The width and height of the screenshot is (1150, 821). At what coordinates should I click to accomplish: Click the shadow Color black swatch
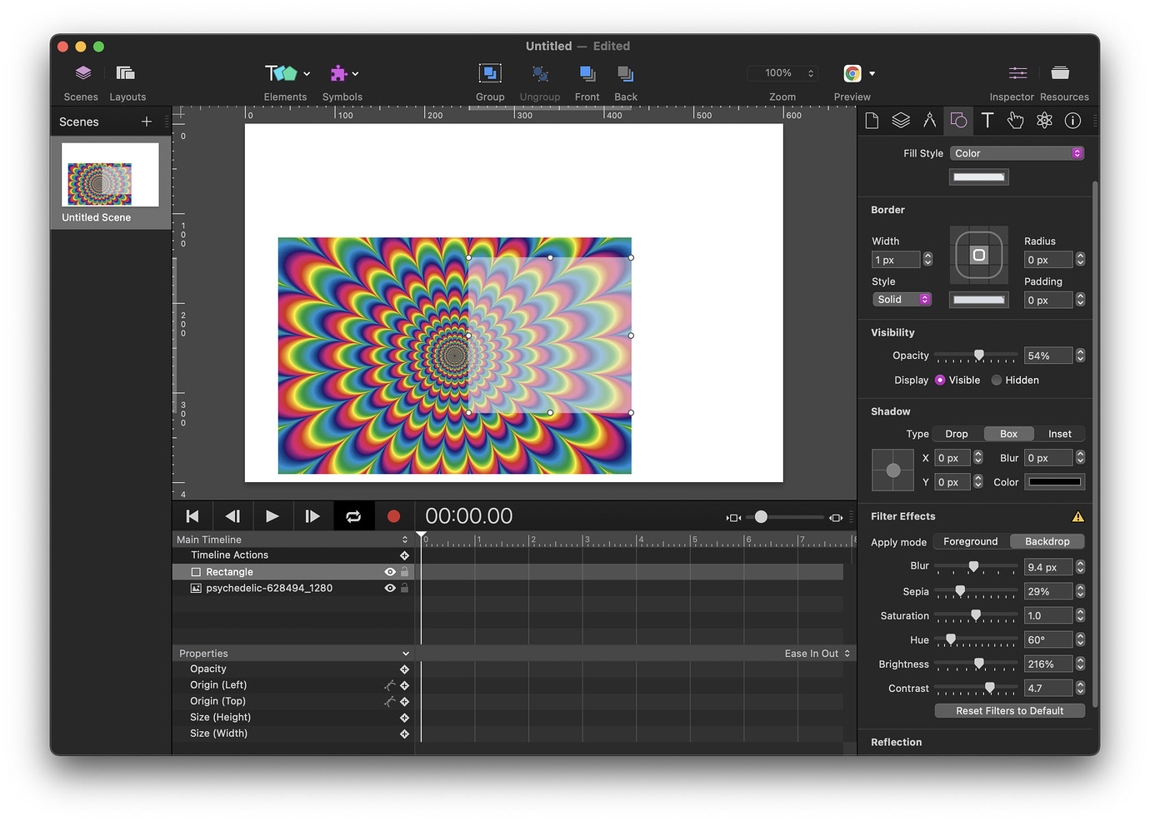click(1054, 482)
